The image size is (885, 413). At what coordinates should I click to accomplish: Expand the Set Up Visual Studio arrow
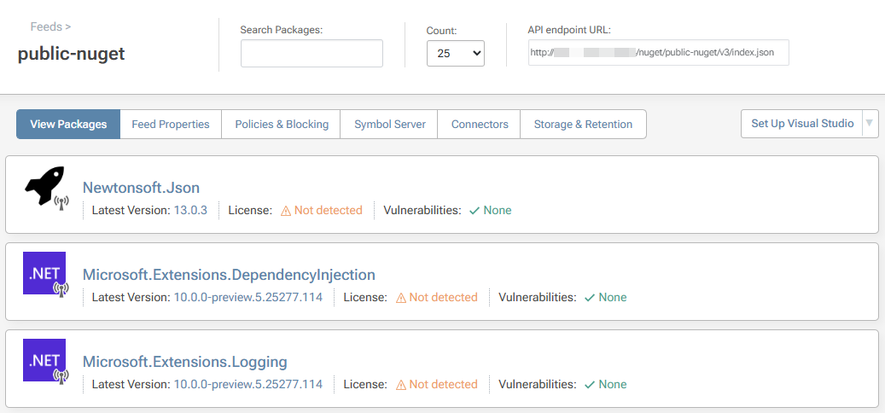[870, 124]
